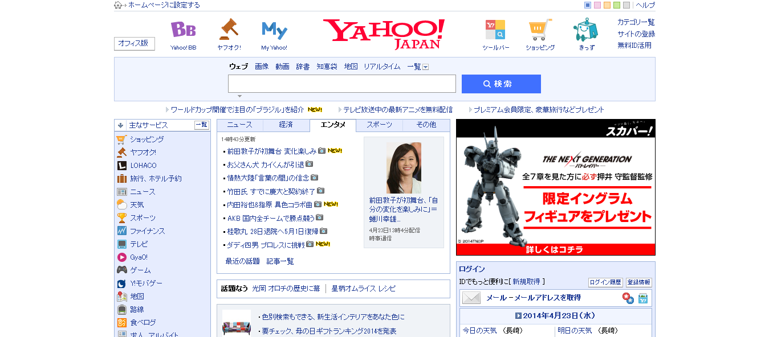Click the date arrow beside 2014年4月23日

[x=518, y=315]
